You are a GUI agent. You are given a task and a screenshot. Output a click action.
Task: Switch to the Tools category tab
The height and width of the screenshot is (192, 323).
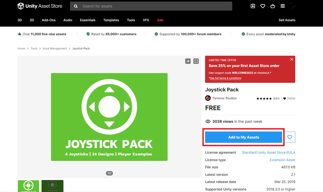(x=131, y=20)
